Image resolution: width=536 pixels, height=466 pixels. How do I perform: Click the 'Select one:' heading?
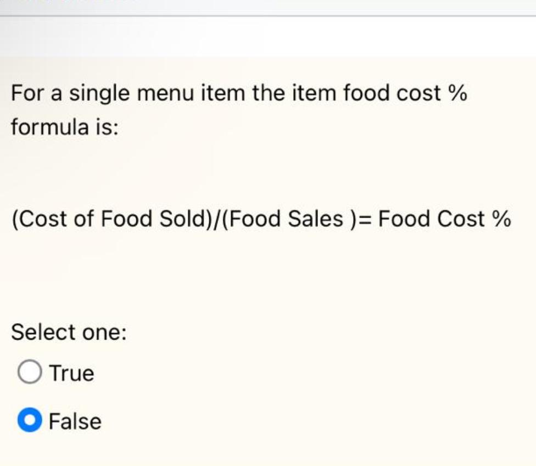69,332
